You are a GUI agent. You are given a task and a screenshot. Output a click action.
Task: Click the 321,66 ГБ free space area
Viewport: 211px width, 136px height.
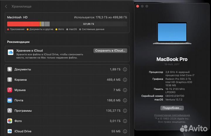[89, 24]
